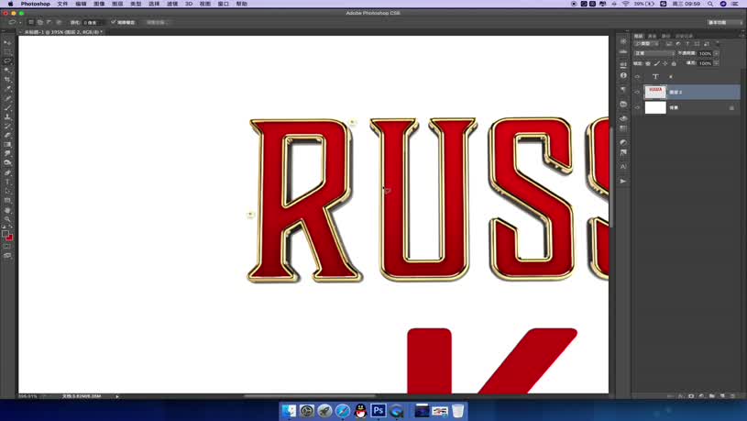Select the white background layer thumbnail
This screenshot has height=421, width=747.
[655, 107]
